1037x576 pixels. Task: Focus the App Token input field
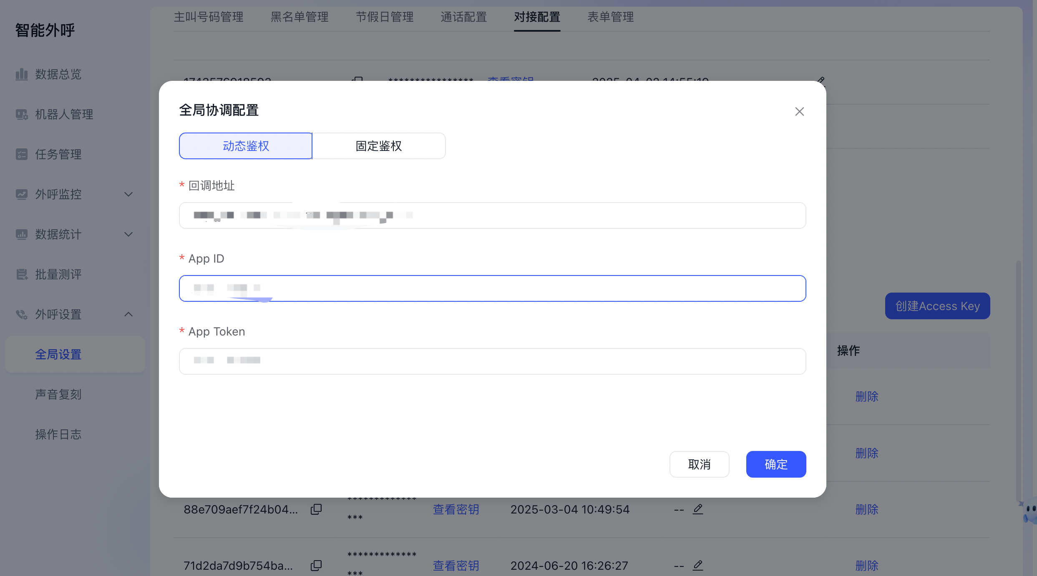492,361
